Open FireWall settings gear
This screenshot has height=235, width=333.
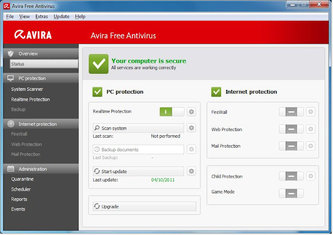point(311,112)
